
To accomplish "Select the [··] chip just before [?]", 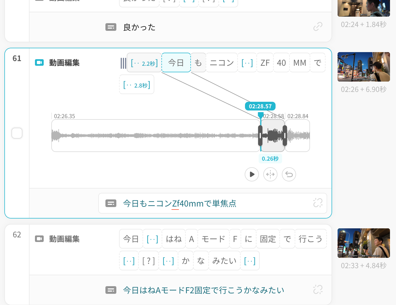I will [x=129, y=261].
